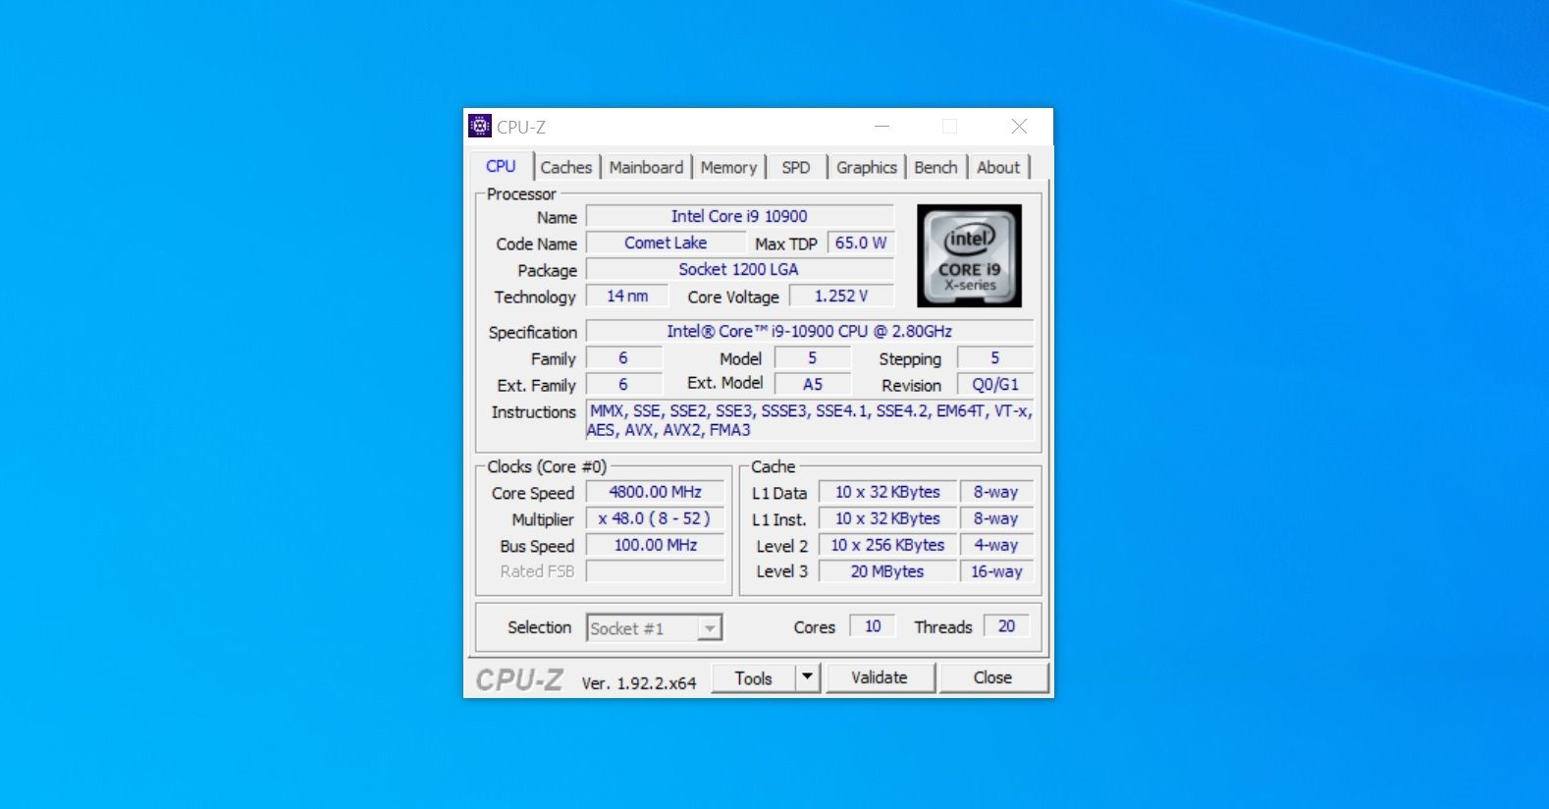The width and height of the screenshot is (1549, 809).
Task: Select the Memory tab
Action: 728,168
